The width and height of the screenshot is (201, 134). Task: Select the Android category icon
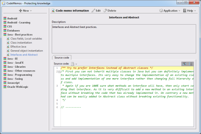[x=5, y=18]
